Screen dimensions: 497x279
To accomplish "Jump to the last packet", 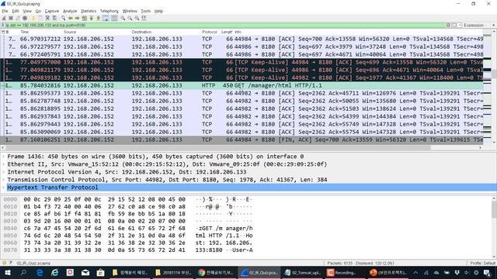I will (x=99, y=18).
